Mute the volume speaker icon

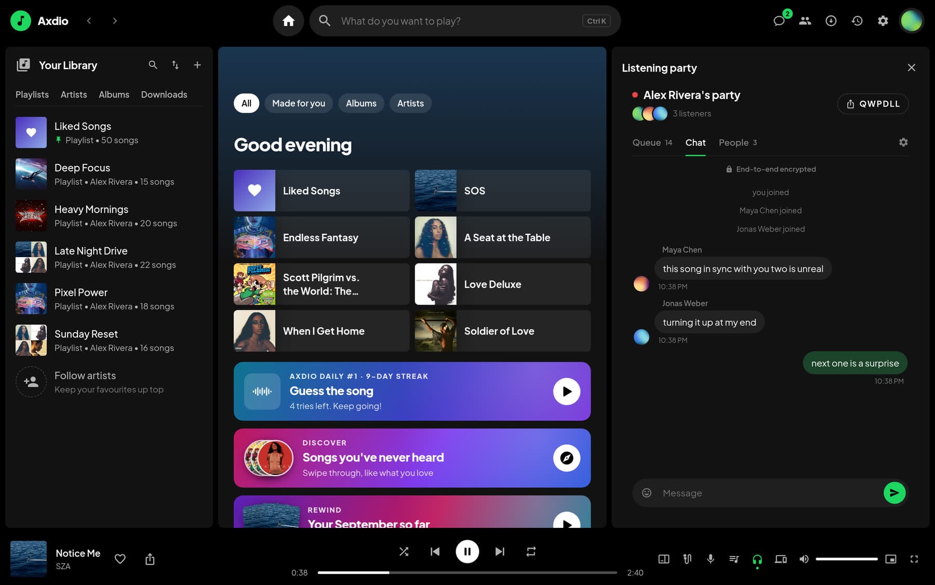click(804, 559)
